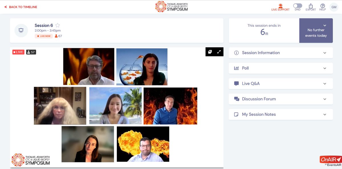Click the LIVE NOW badge

pyautogui.click(x=44, y=36)
